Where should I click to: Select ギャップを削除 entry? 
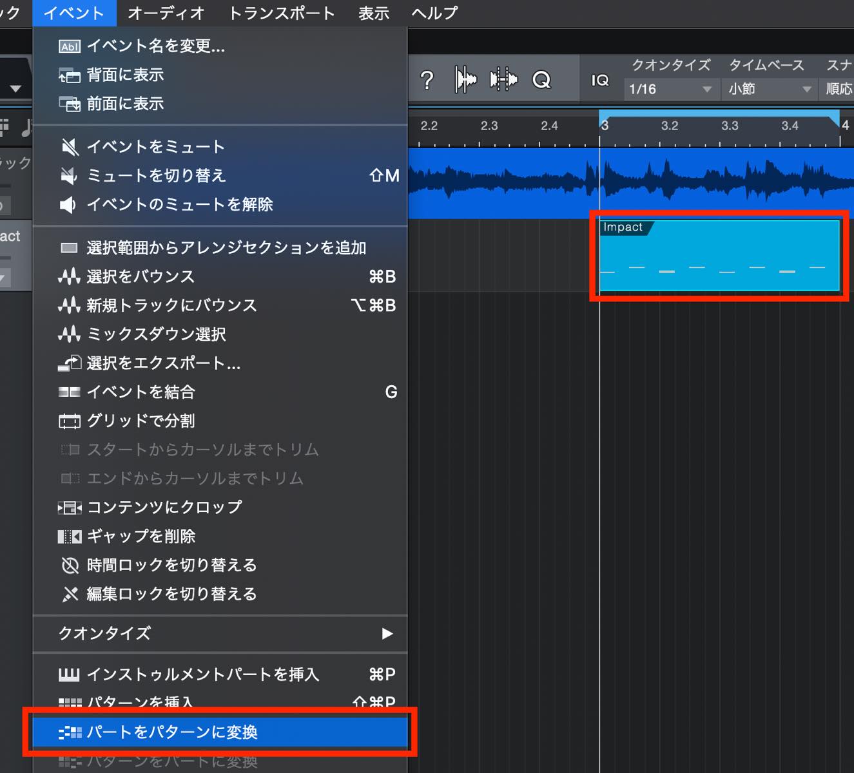[220, 536]
